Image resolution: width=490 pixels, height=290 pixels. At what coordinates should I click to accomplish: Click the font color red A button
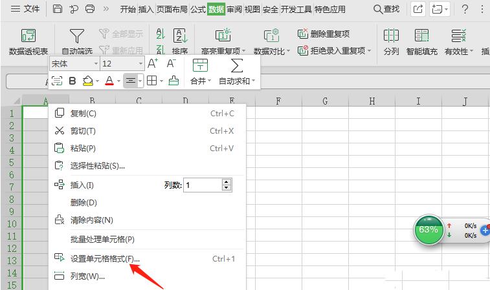pos(109,81)
